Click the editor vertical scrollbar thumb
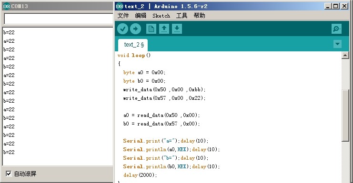 click(x=345, y=116)
